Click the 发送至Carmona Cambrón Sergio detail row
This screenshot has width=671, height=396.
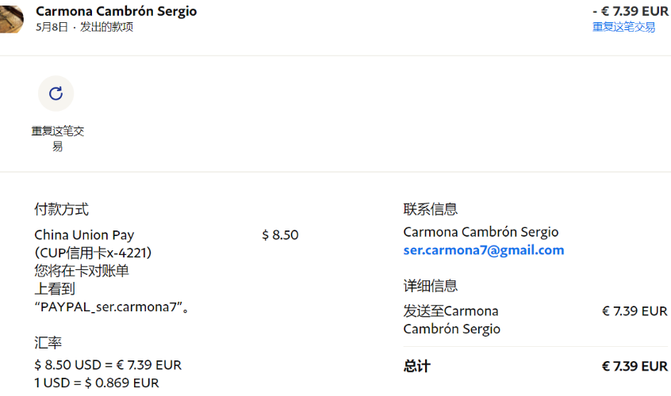[x=451, y=319]
